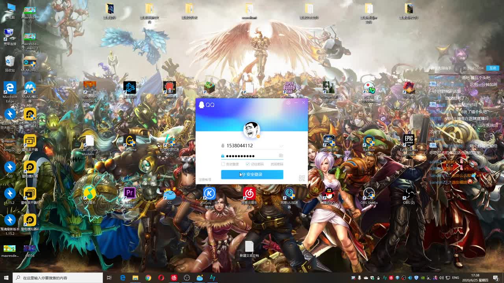The width and height of the screenshot is (504, 283).
Task: Select the 腾讯QQ penguin desktop shortcut
Action: tap(329, 196)
